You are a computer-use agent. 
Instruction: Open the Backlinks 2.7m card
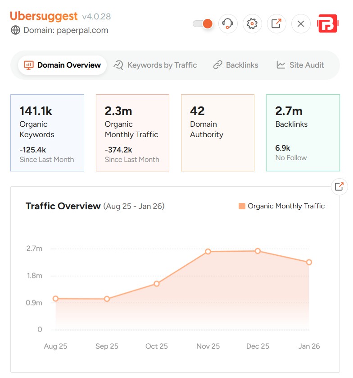[303, 133]
